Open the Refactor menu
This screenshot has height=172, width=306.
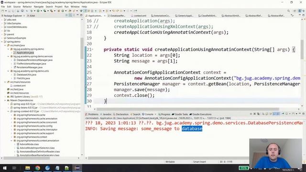(x=27, y=7)
